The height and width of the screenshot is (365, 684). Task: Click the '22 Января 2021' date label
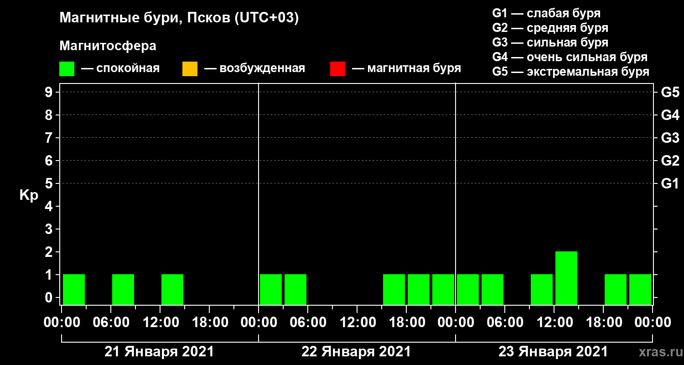pos(356,352)
